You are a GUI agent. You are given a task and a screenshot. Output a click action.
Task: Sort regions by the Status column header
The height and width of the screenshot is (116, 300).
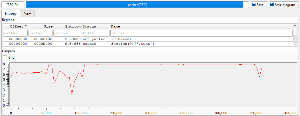[x=96, y=26]
